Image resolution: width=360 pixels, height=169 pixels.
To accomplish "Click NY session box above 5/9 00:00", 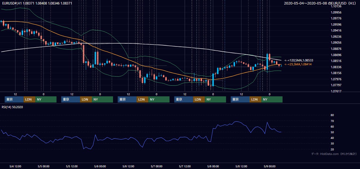I will pos(272,99).
